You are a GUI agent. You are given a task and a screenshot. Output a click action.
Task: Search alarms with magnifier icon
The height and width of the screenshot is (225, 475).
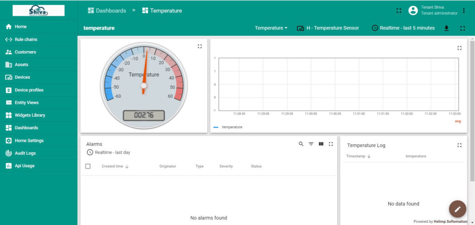301,144
